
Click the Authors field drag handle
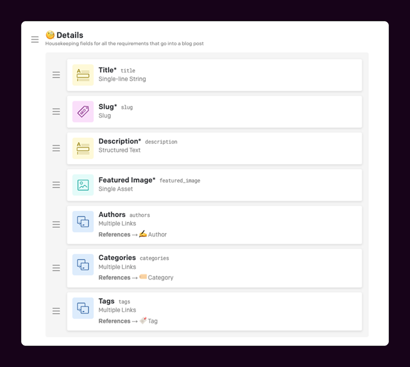56,224
